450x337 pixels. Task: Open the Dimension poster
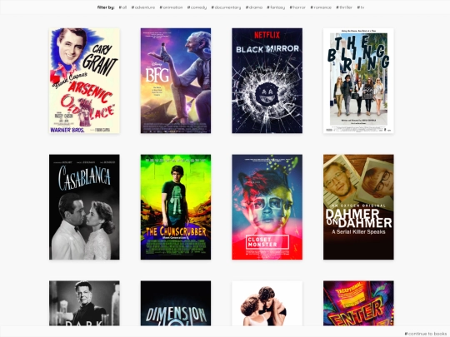176,303
